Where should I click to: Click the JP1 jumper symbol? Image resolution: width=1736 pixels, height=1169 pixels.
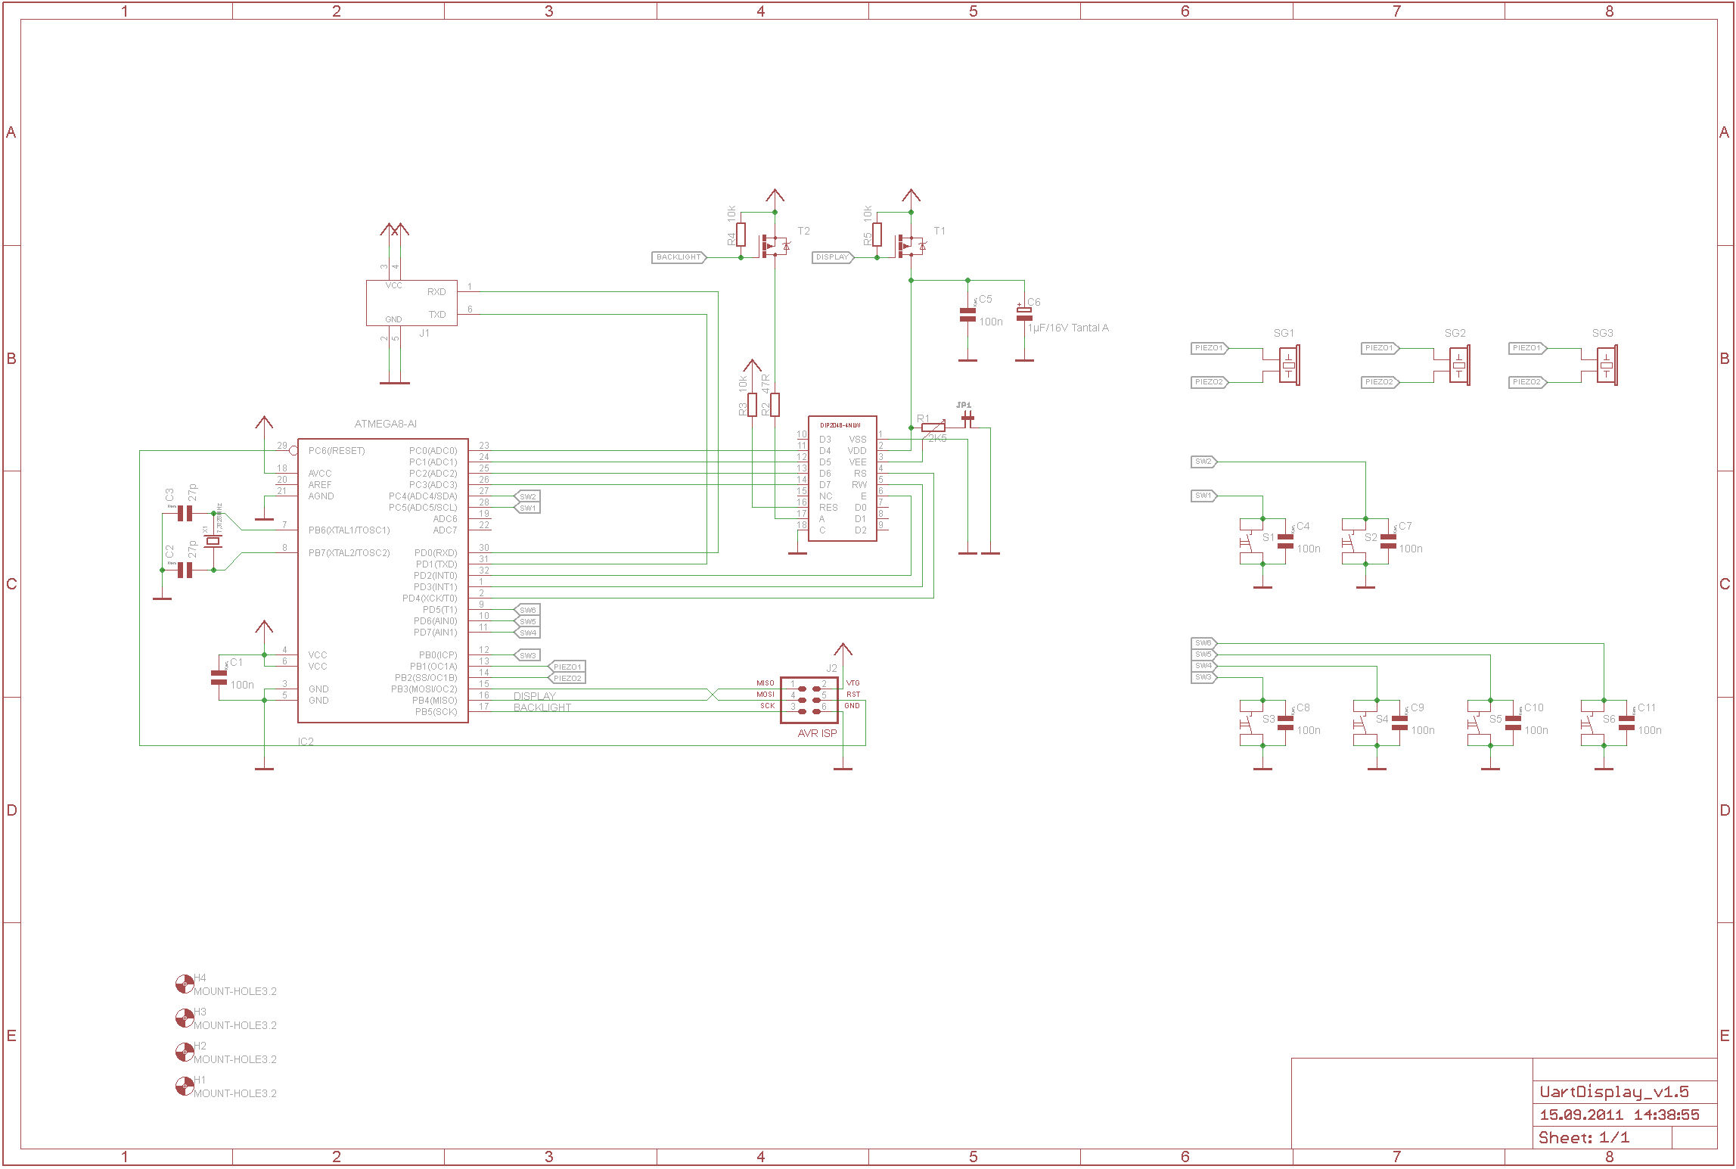[967, 418]
